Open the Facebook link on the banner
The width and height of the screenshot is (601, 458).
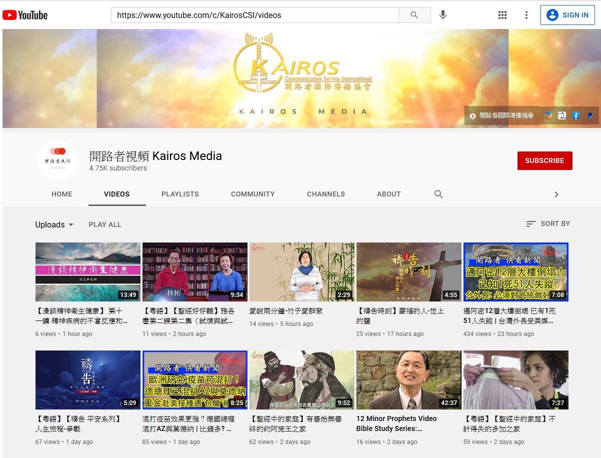coord(575,115)
